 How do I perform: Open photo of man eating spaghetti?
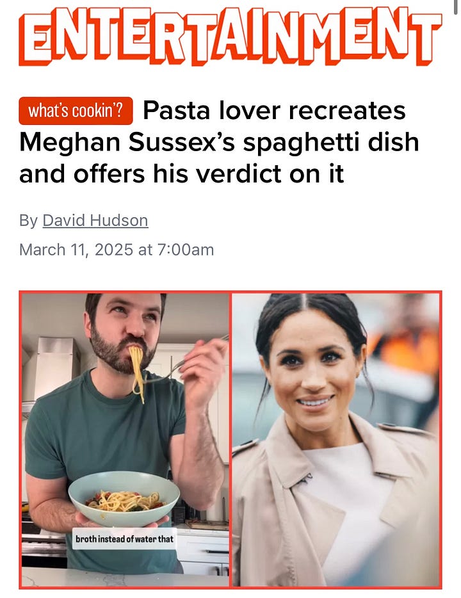[125, 440]
